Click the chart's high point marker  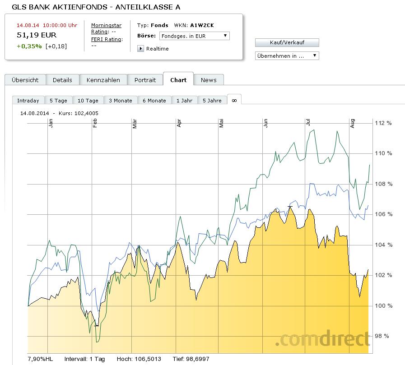290,207
